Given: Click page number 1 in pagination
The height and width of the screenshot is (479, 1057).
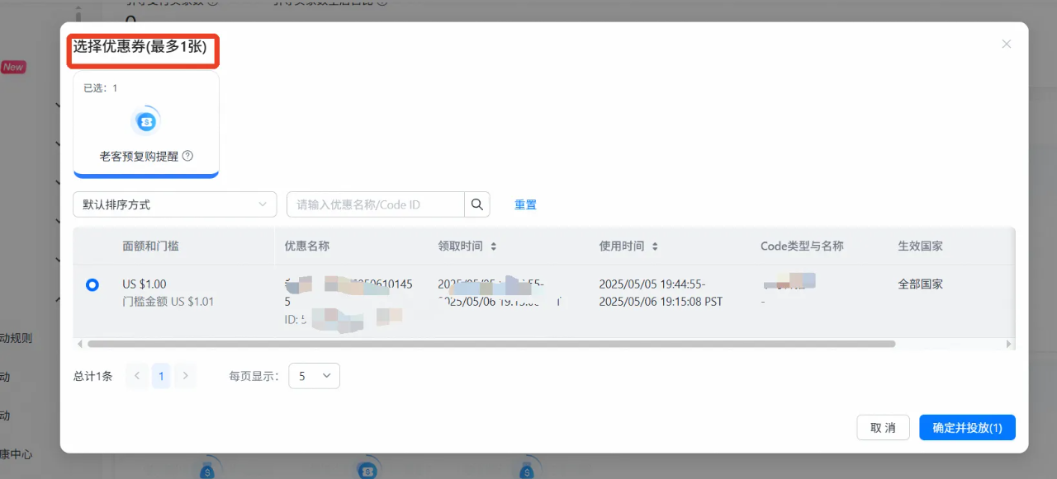Looking at the screenshot, I should (161, 376).
